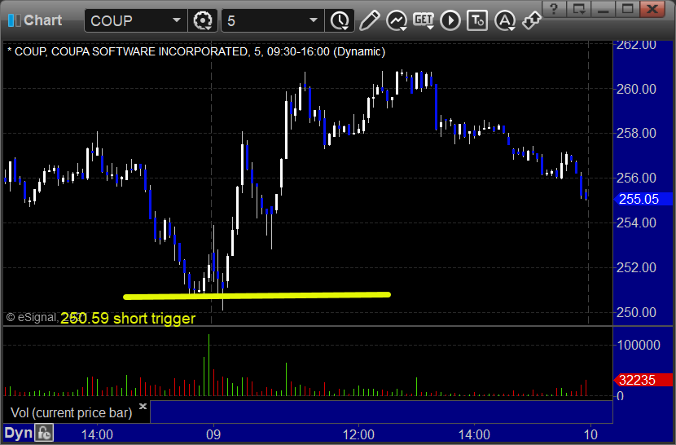The width and height of the screenshot is (676, 445).
Task: Maximize the chart window
Action: coord(628,9)
